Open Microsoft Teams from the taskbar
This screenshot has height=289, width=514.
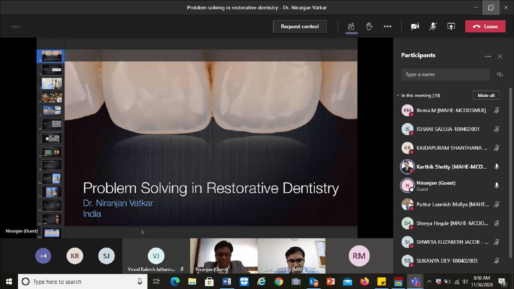[x=415, y=282]
